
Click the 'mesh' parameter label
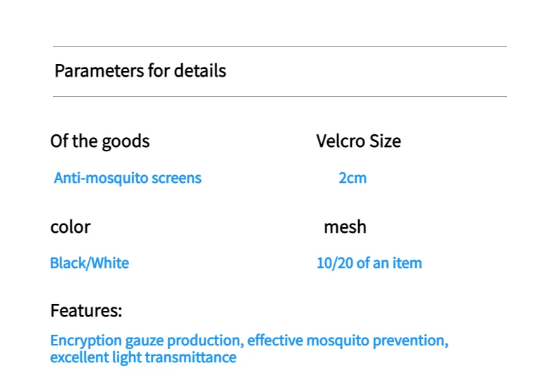click(345, 227)
